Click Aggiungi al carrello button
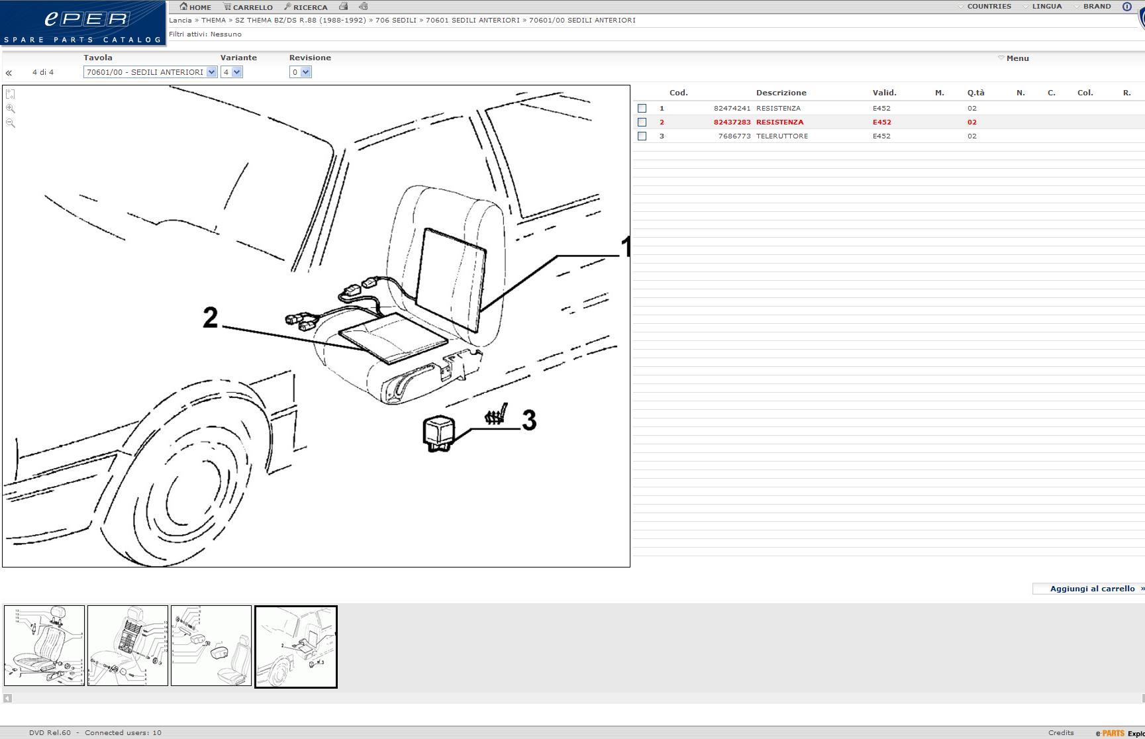 point(1092,589)
